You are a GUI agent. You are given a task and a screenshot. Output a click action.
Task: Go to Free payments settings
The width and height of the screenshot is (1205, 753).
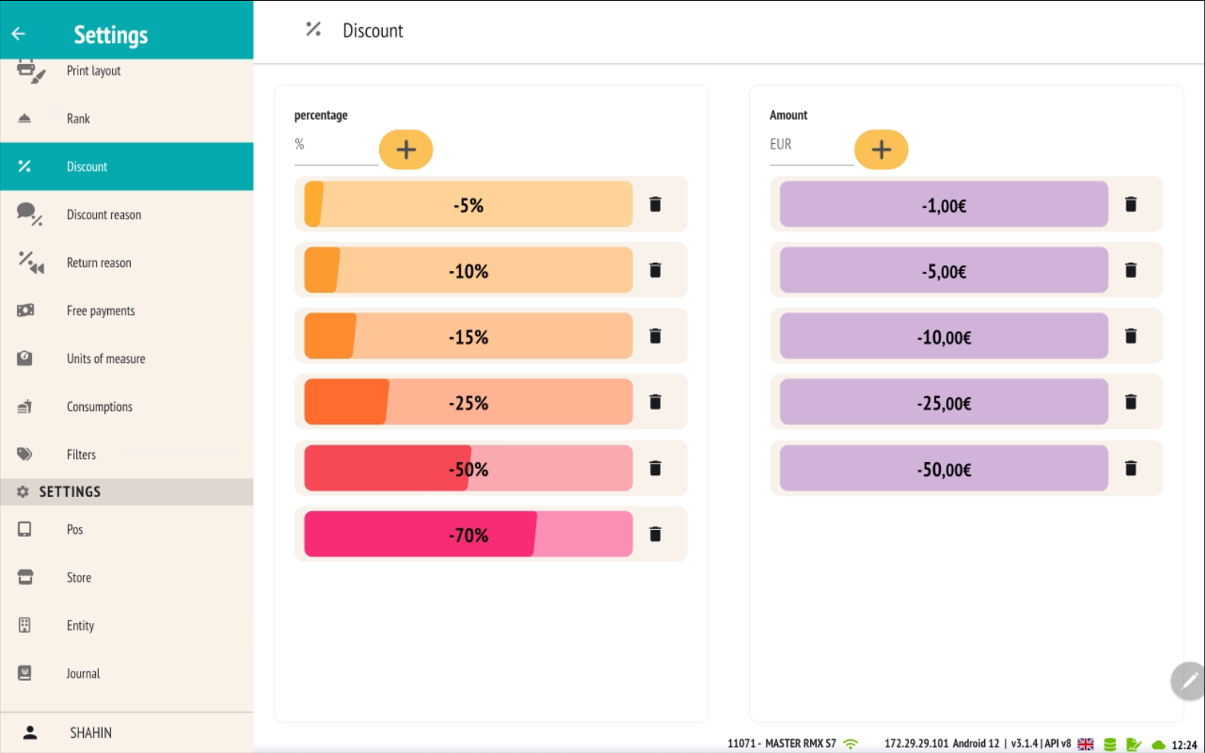100,311
